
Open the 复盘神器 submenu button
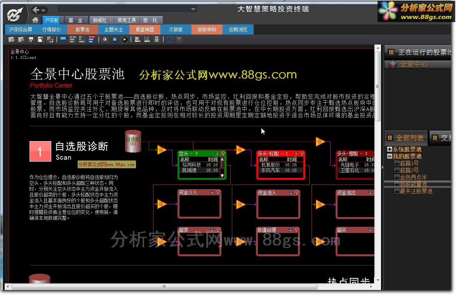pyautogui.click(x=145, y=29)
